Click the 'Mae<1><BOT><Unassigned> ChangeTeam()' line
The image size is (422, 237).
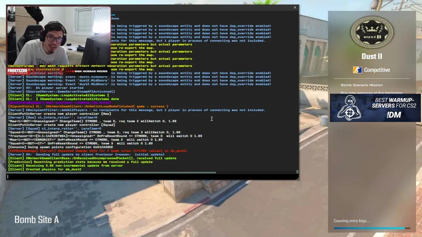[92, 121]
